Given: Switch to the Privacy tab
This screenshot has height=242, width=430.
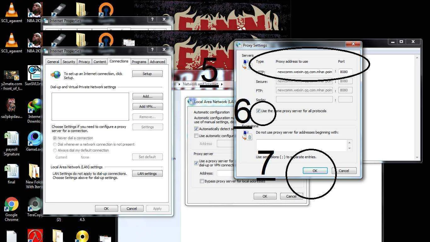Looking at the screenshot, I should click(x=84, y=62).
